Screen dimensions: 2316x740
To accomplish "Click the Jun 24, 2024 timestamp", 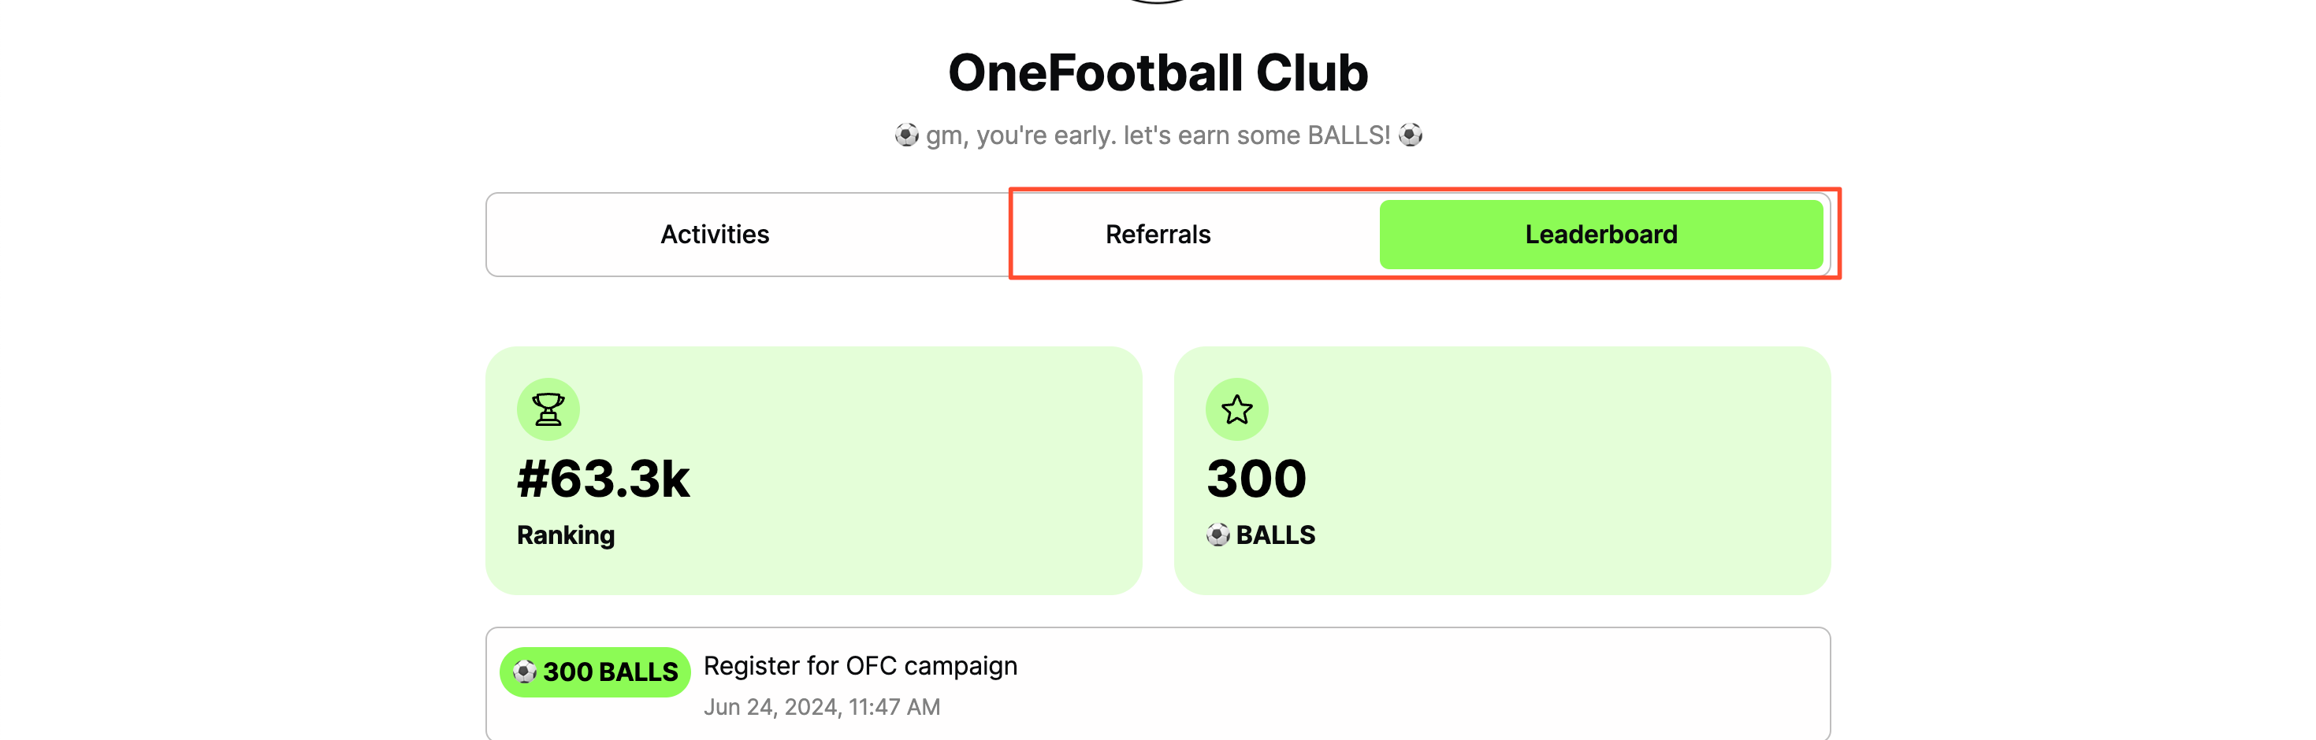I will (x=822, y=707).
